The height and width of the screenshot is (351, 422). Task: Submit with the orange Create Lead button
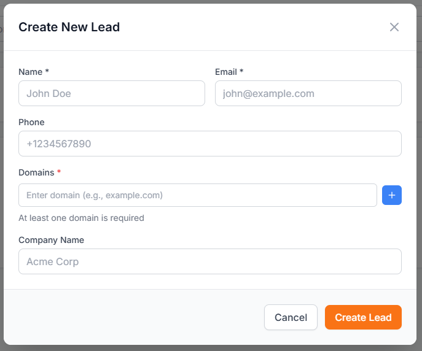click(x=363, y=317)
